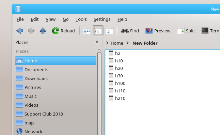Image resolution: width=220 pixels, height=135 pixels.
Task: Expand the chevron before Home breadcrumb
Action: tap(107, 43)
